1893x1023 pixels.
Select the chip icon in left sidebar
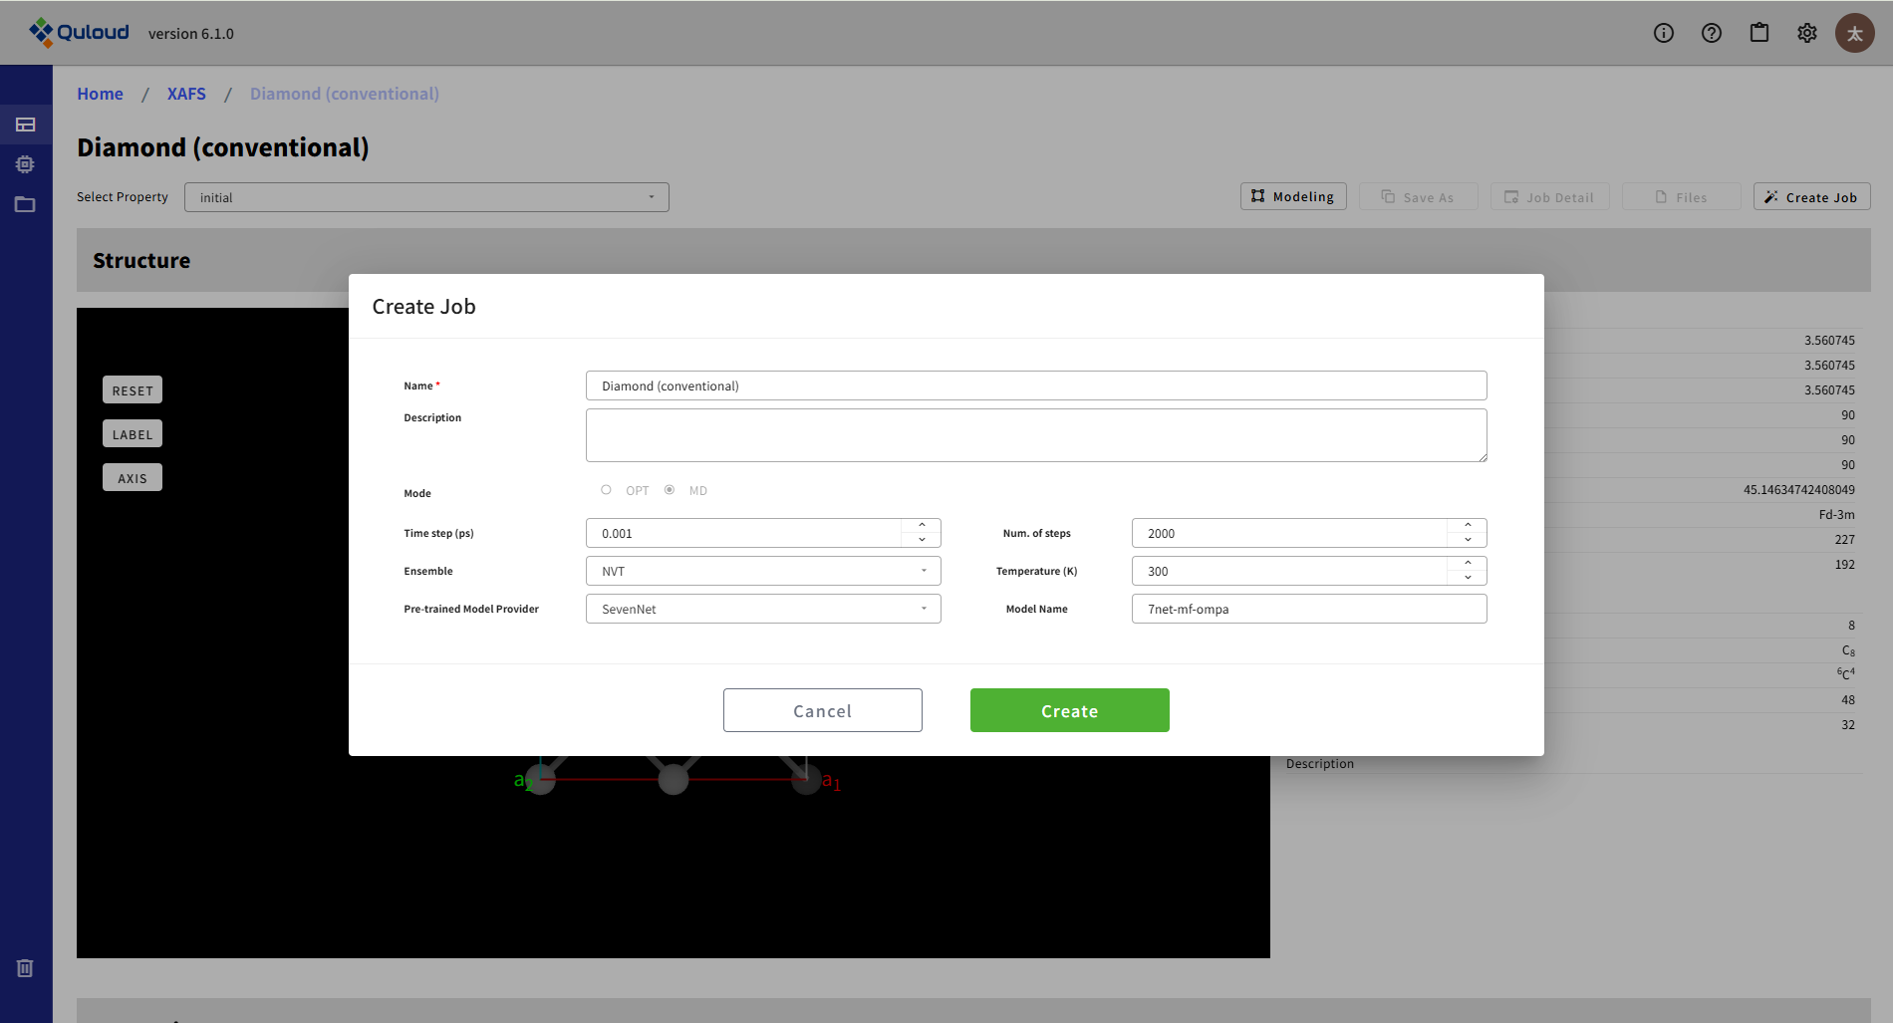pyautogui.click(x=25, y=164)
